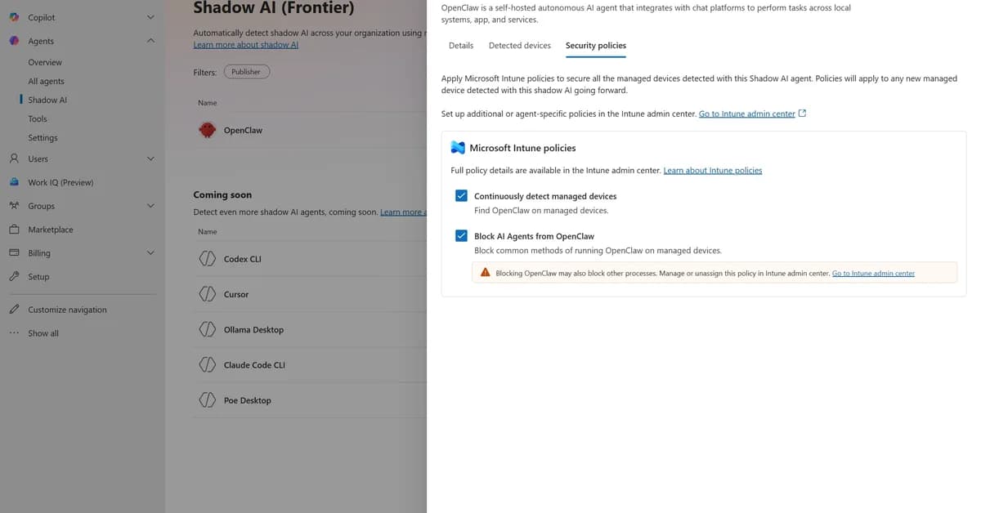981x513 pixels.
Task: Switch to the Detected devices tab
Action: (x=520, y=46)
